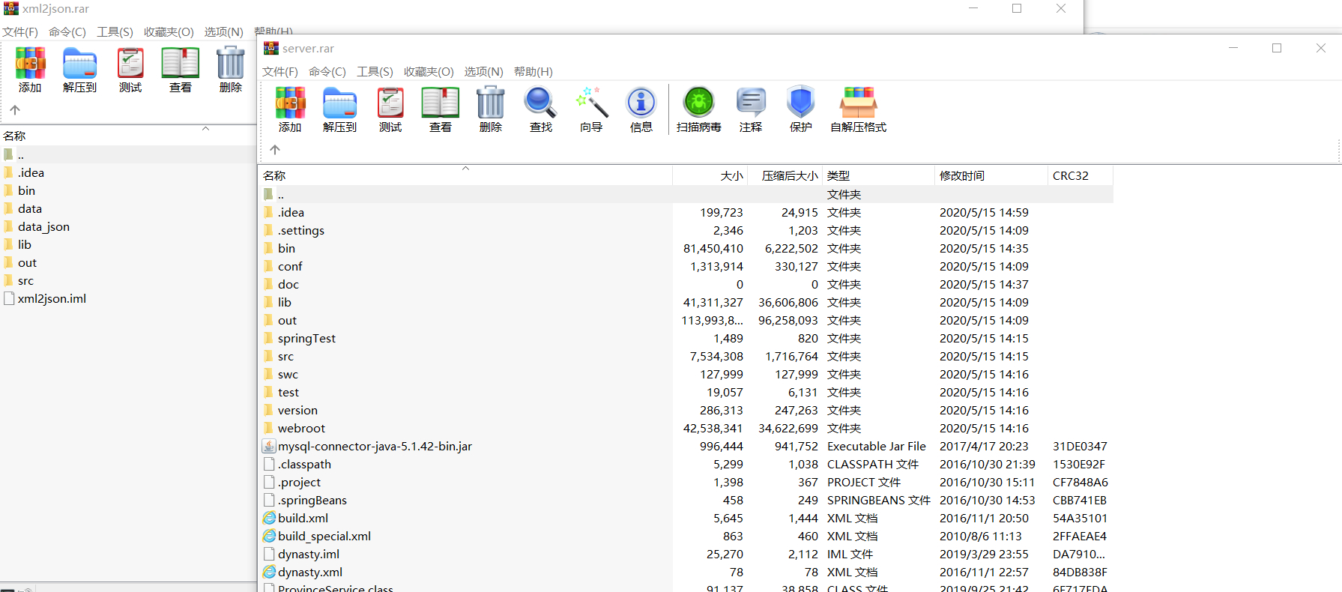Open the Find magnifier tool
The image size is (1342, 592).
tap(540, 103)
